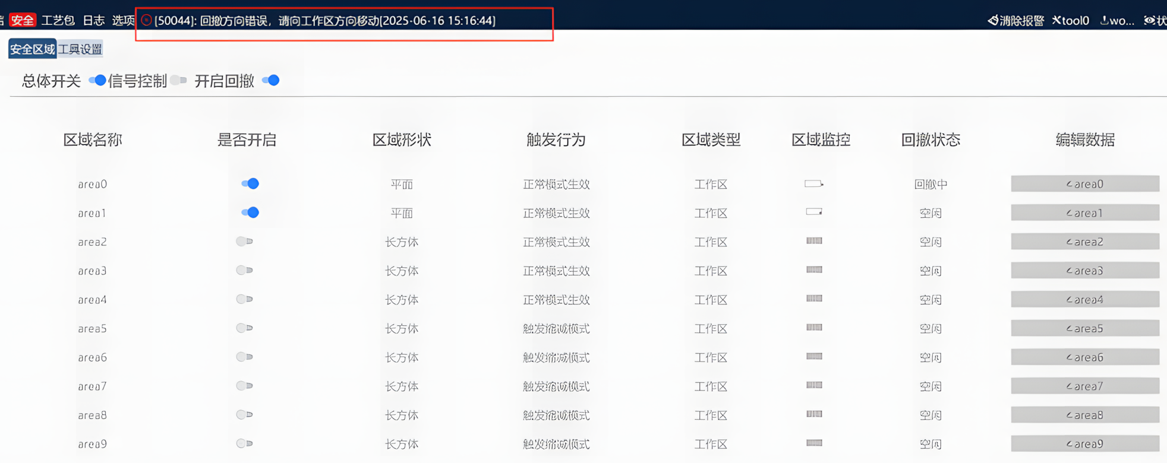Viewport: 1167px width, 463px height.
Task: Click the area7 edit data button
Action: [1085, 386]
